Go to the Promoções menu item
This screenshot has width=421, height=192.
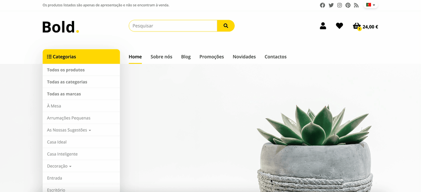tap(211, 56)
